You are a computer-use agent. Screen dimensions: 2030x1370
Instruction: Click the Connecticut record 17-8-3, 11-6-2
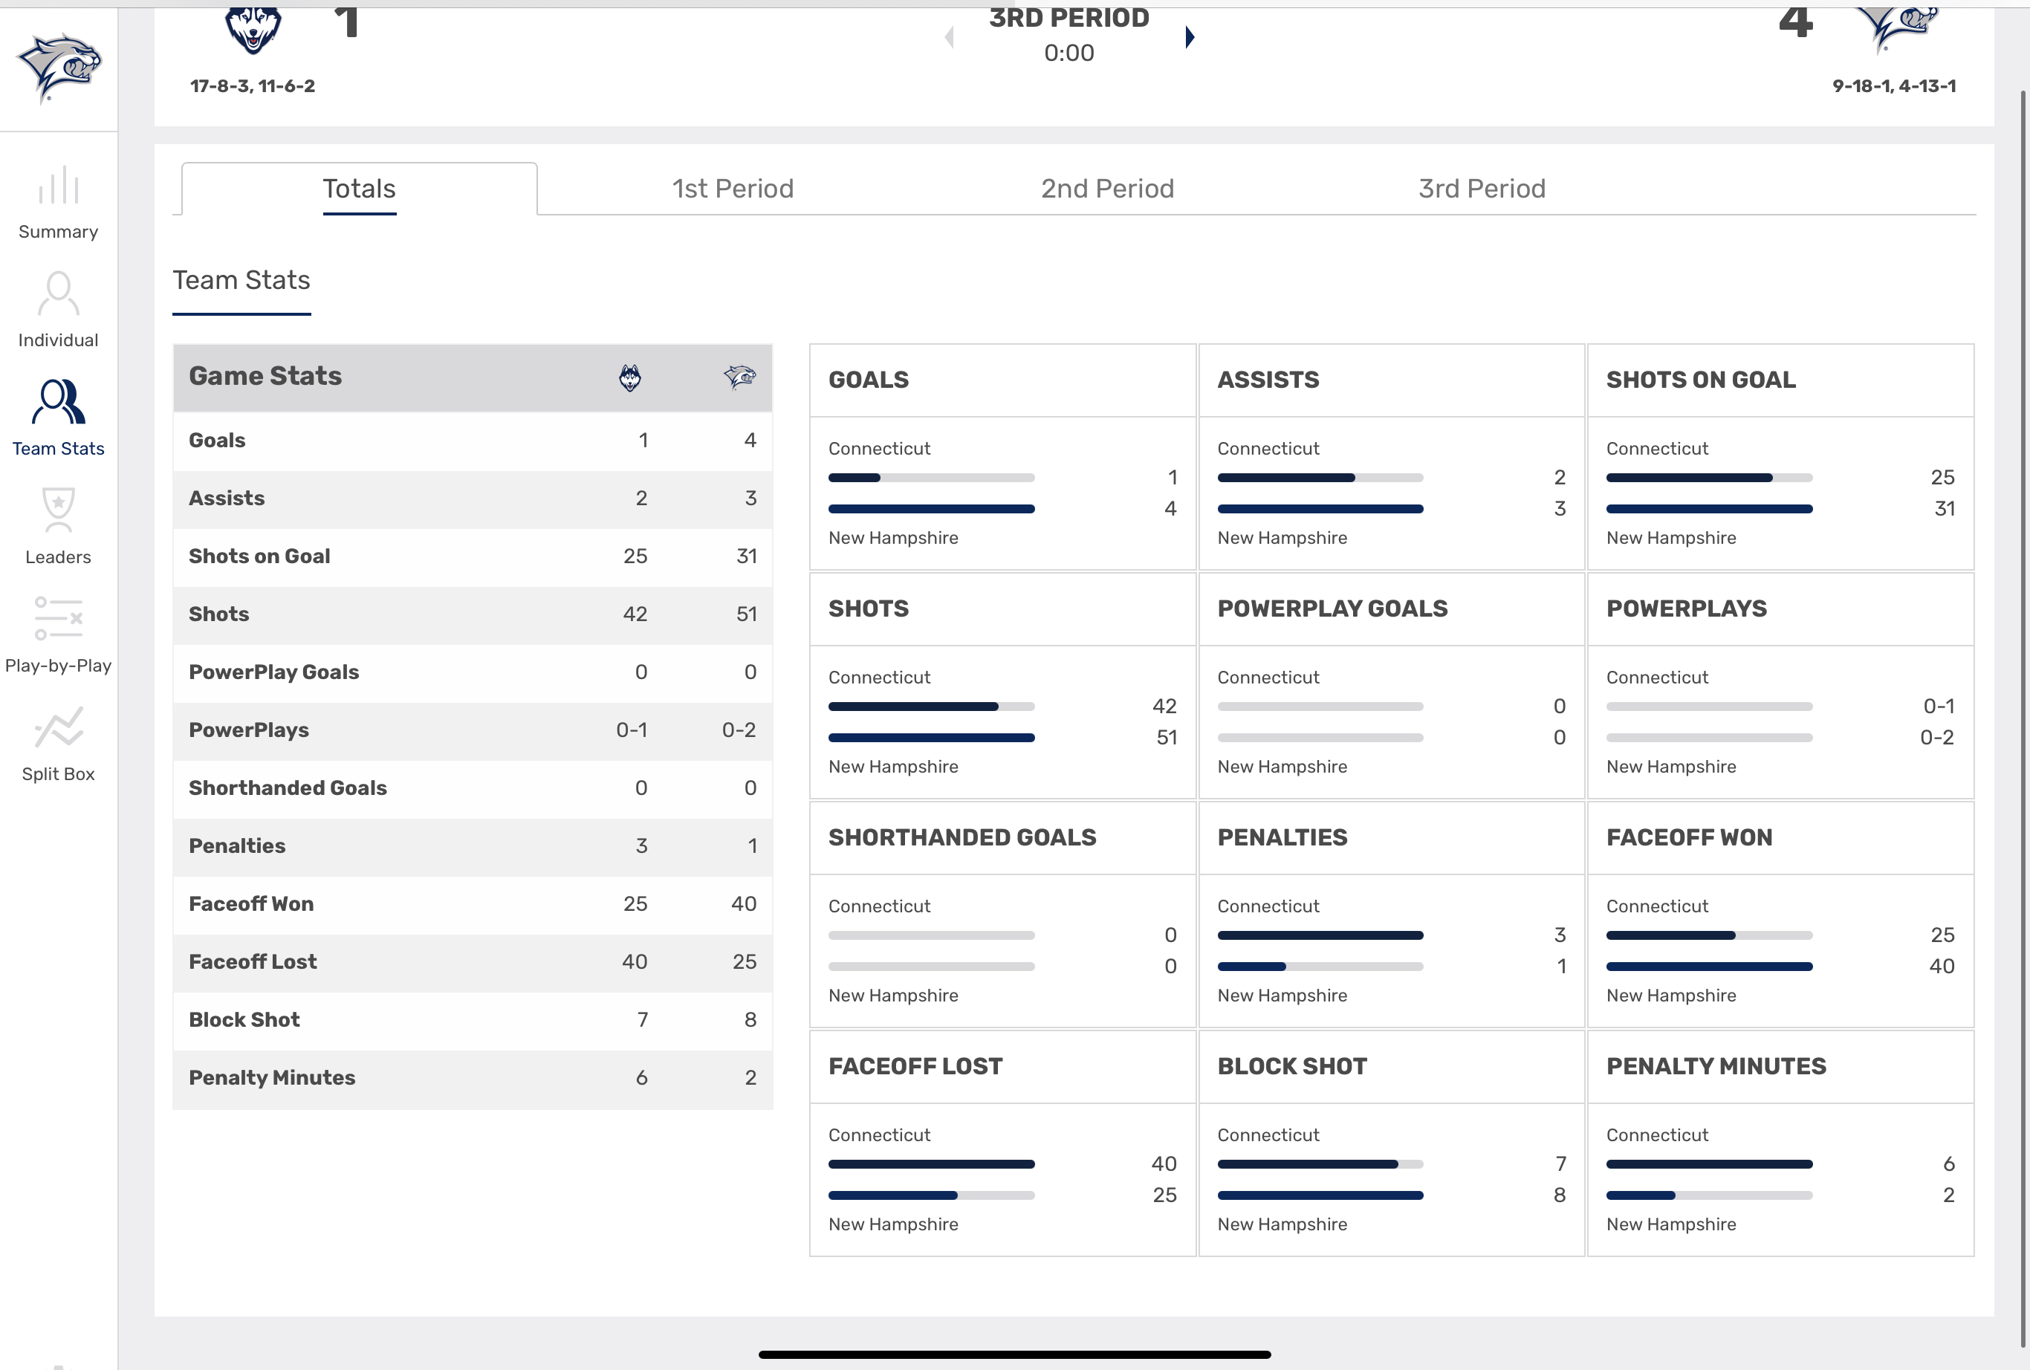tap(253, 86)
